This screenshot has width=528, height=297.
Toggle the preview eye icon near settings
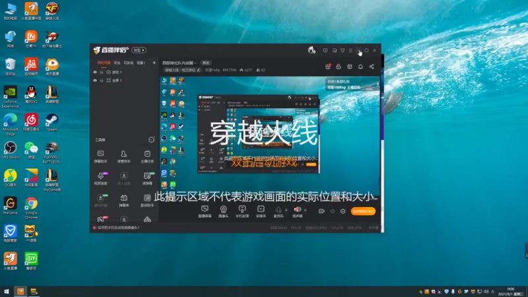[x=333, y=211]
